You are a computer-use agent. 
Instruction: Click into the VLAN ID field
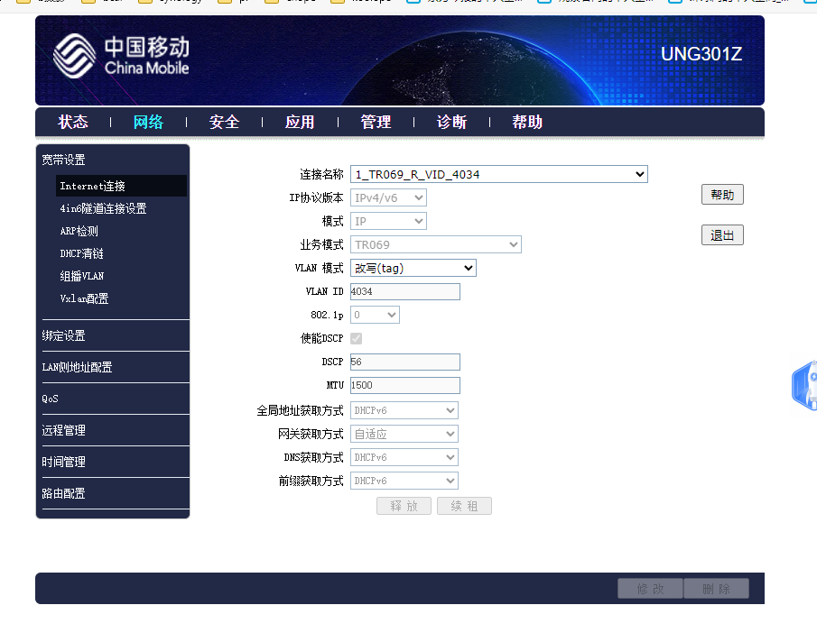pyautogui.click(x=404, y=291)
